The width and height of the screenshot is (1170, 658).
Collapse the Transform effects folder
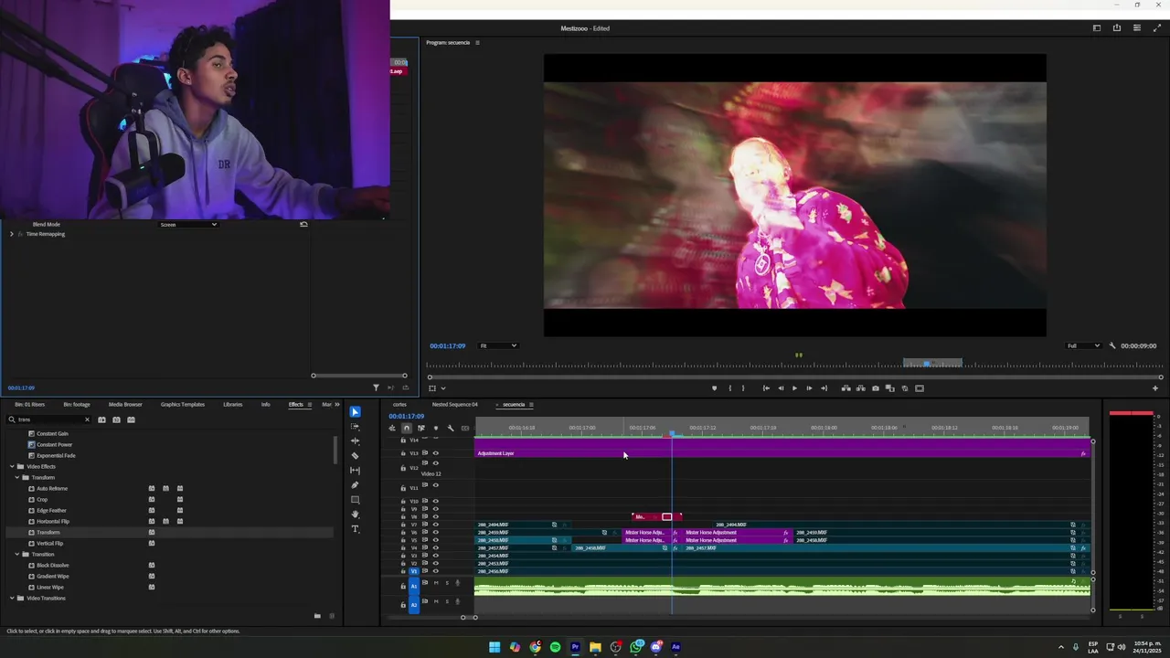click(x=16, y=477)
